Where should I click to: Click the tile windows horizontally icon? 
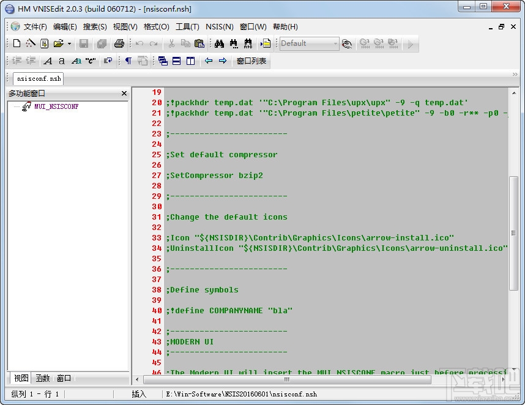point(176,61)
